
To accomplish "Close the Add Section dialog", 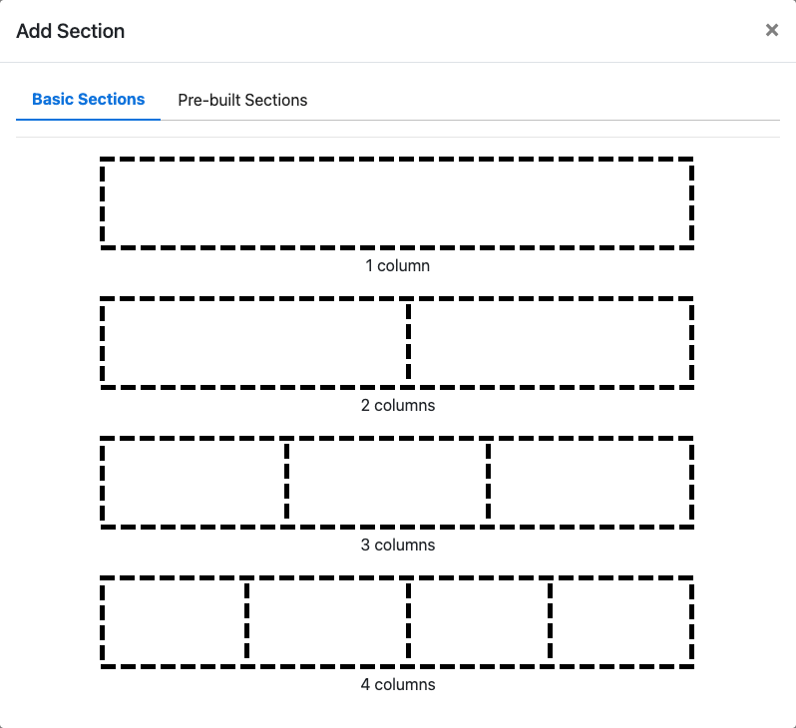I will (x=771, y=31).
